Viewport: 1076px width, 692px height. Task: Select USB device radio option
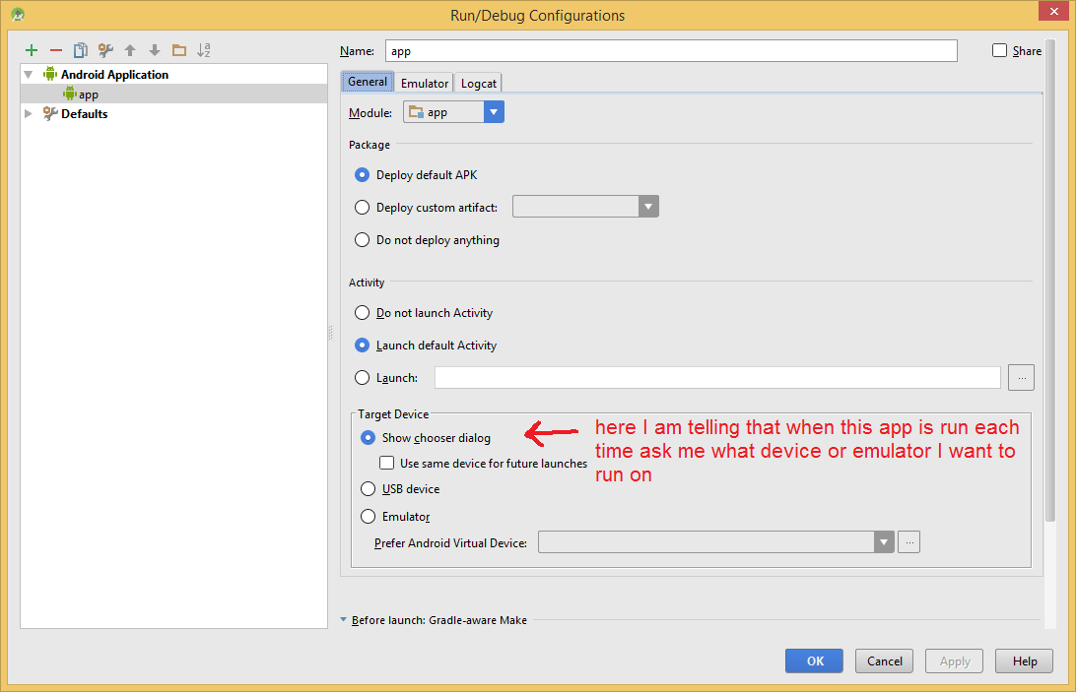[x=369, y=489]
